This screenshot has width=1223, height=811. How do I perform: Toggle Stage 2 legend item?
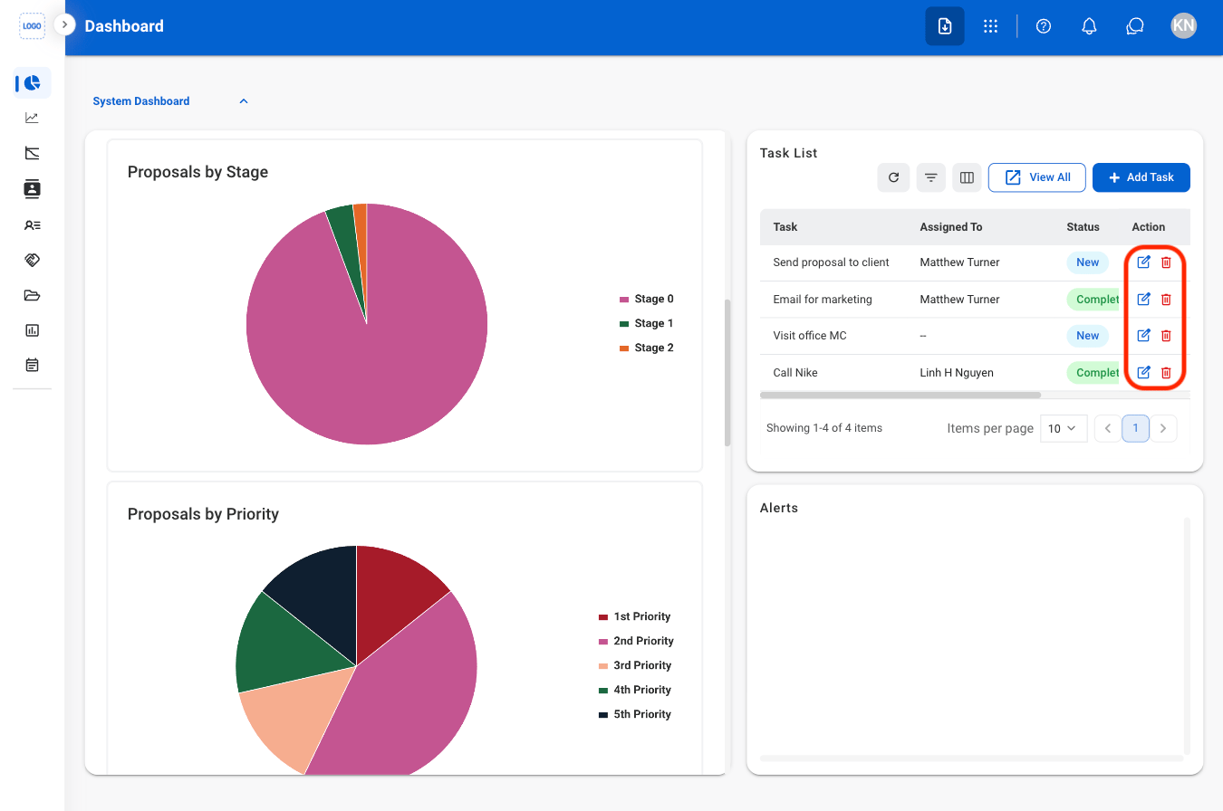(647, 348)
